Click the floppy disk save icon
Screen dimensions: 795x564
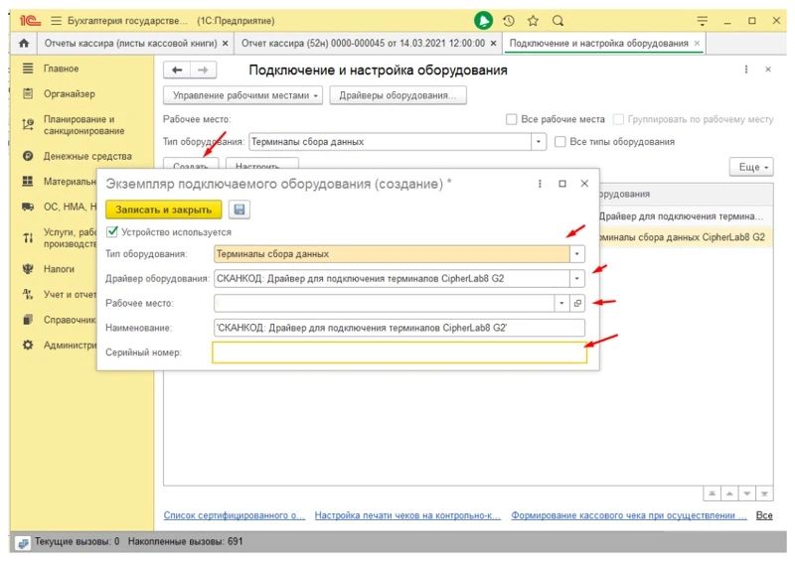pos(238,210)
